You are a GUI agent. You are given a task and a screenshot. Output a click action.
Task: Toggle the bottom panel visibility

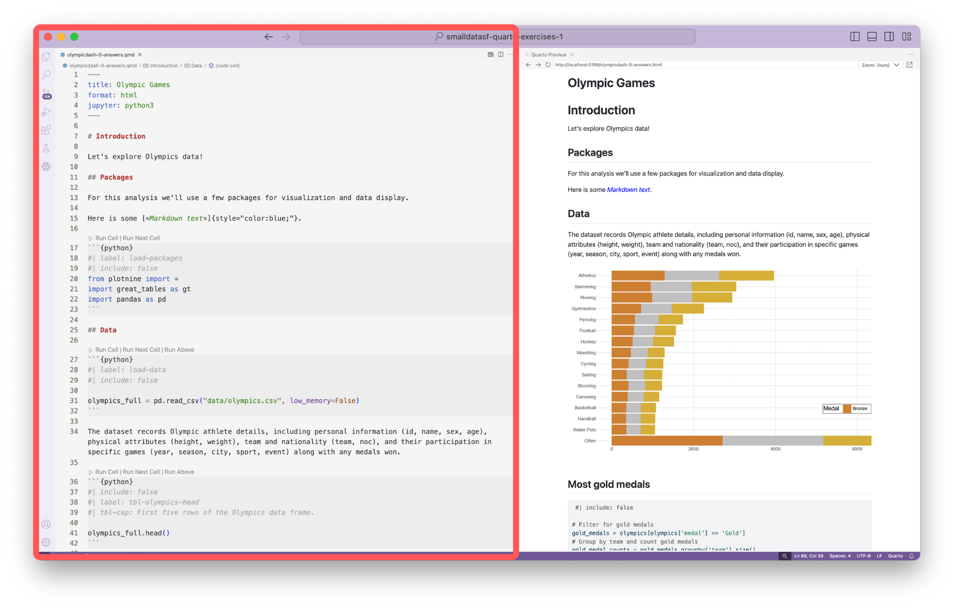[872, 36]
